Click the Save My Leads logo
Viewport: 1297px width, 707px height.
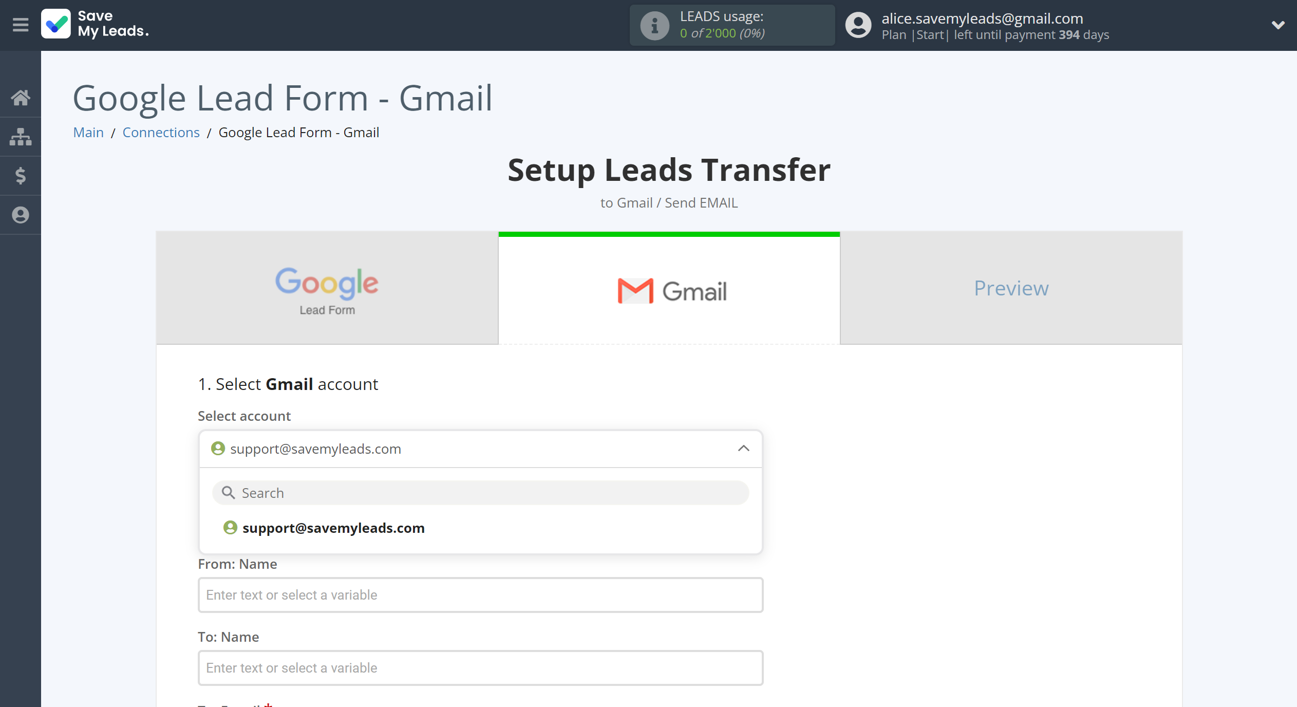coord(95,24)
